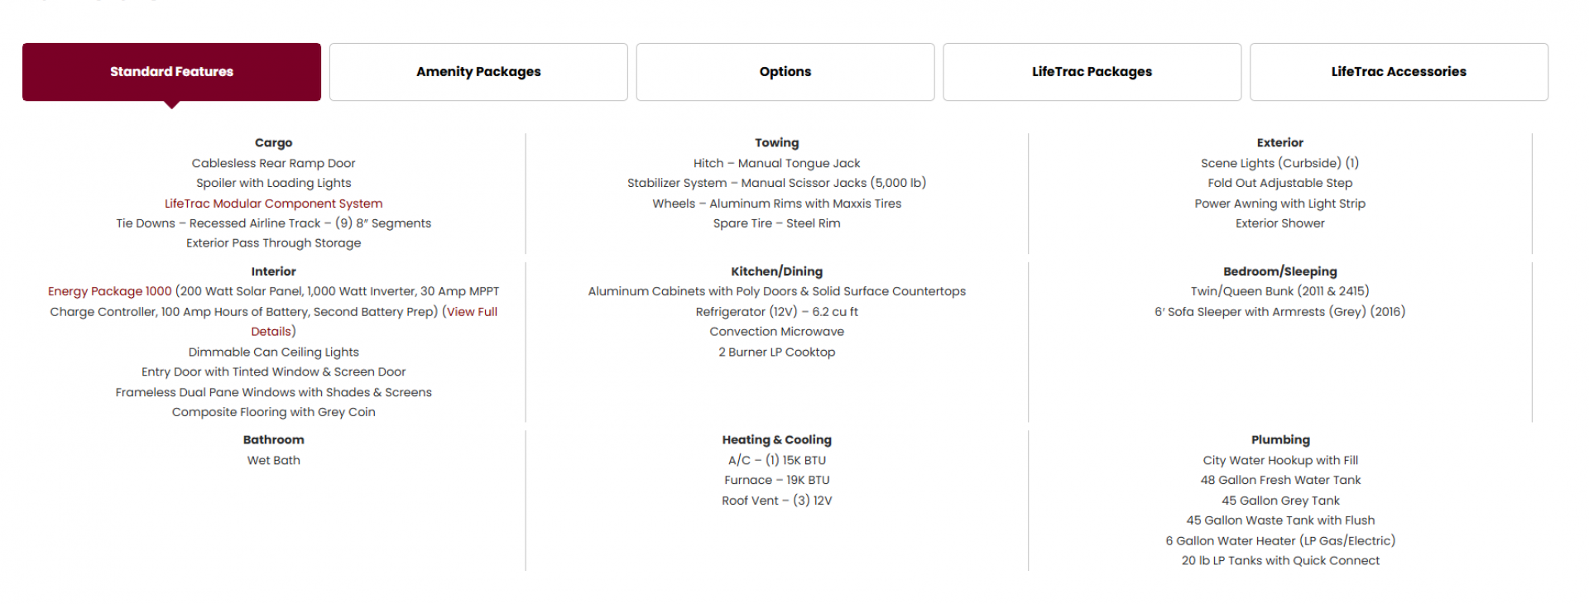Click the Exterior Shower item

pyautogui.click(x=1280, y=223)
